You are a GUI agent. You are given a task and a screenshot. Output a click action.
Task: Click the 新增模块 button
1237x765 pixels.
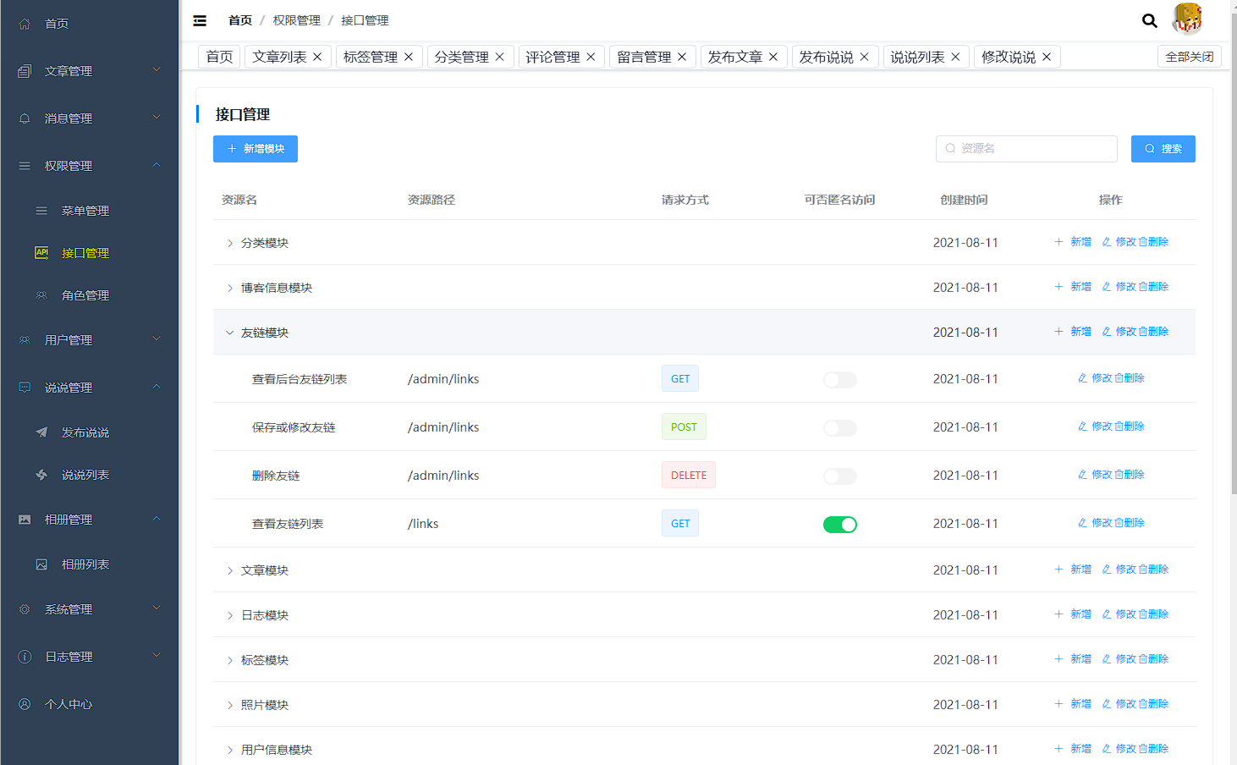(x=256, y=149)
